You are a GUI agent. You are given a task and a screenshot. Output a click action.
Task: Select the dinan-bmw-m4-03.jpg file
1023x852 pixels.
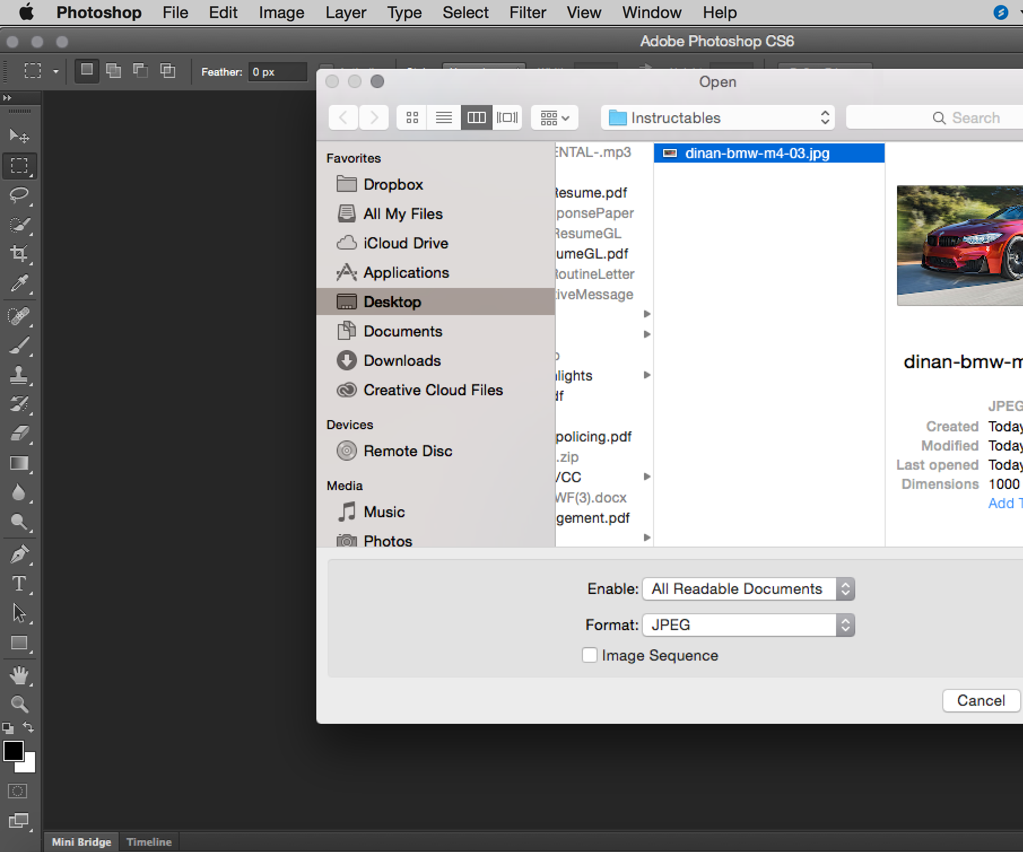pos(757,153)
